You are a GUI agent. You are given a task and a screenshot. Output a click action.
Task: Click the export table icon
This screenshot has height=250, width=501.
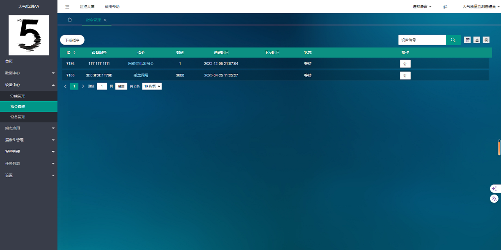tap(477, 40)
